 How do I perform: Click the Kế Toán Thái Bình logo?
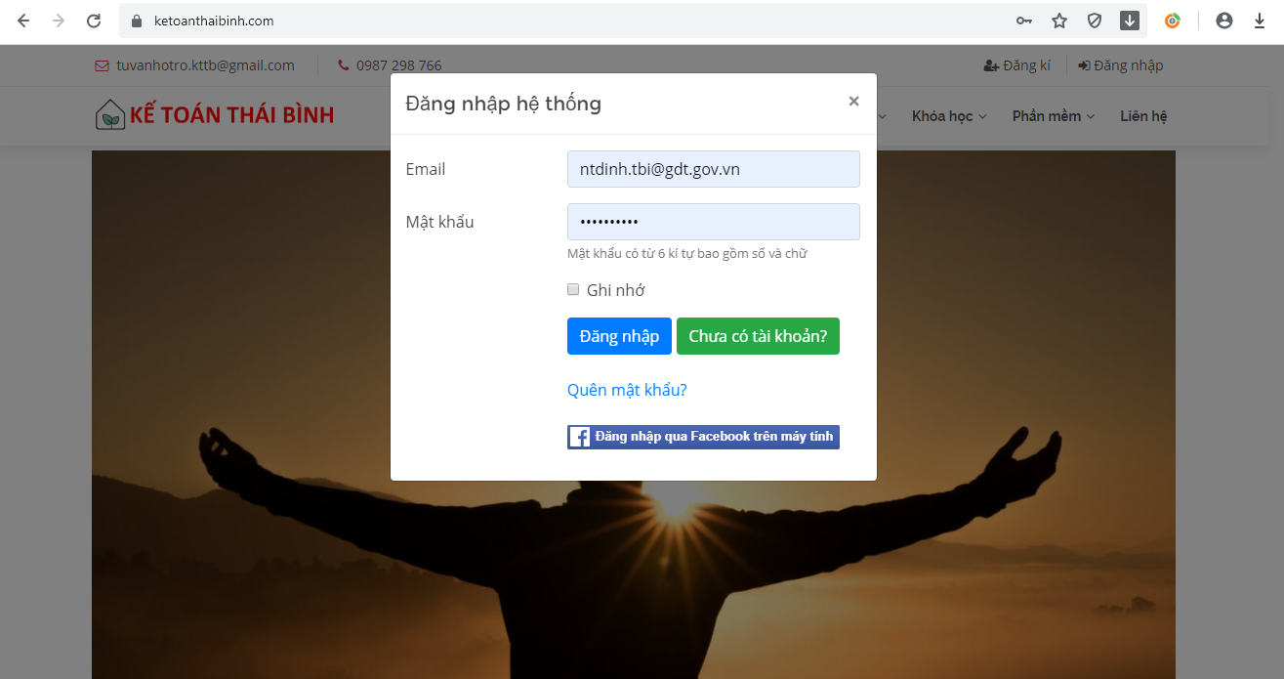pos(215,115)
